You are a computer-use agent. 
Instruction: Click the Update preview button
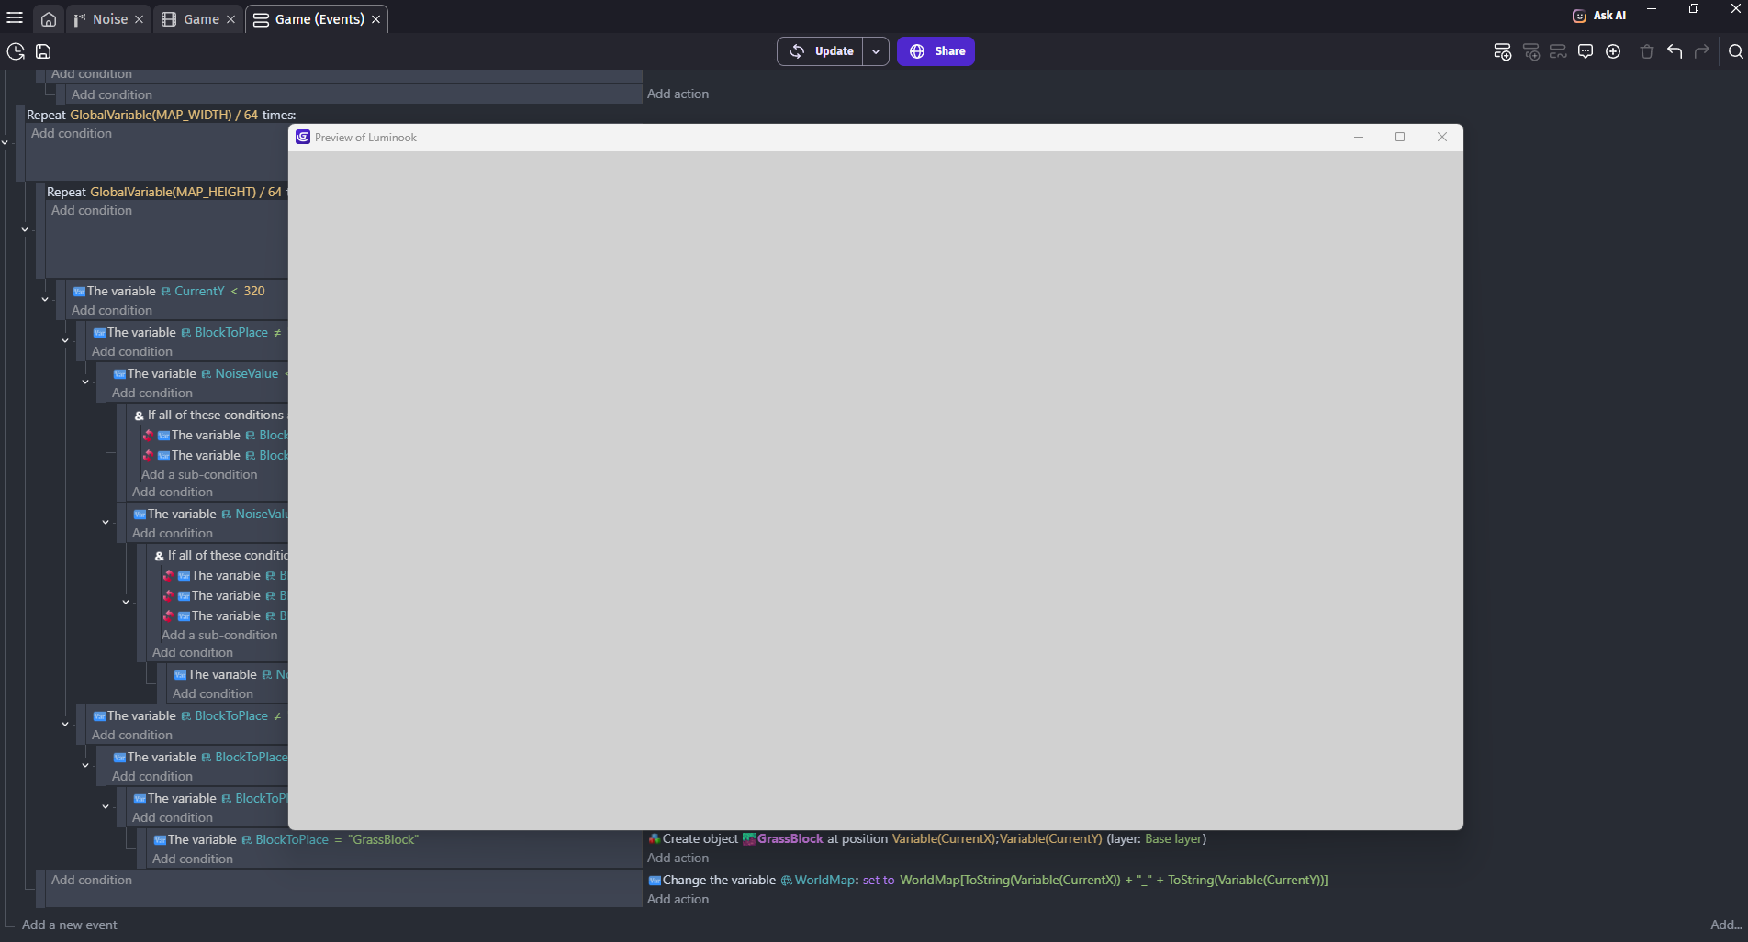(x=822, y=51)
